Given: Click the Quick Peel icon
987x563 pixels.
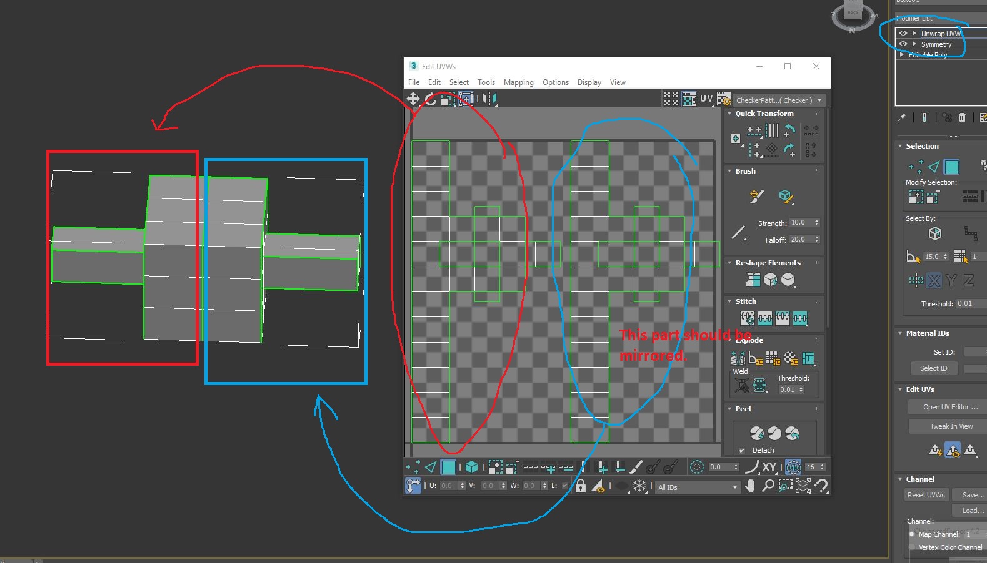Looking at the screenshot, I should (x=757, y=433).
